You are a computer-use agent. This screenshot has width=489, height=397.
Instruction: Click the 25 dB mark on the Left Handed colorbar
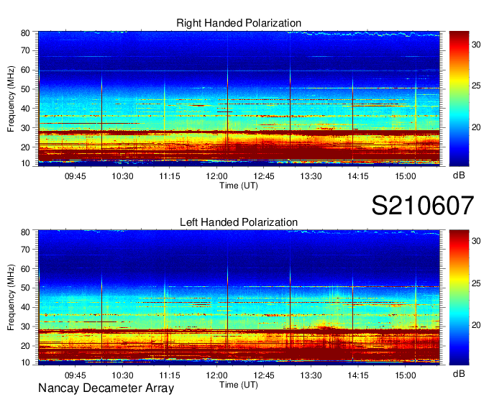[476, 283]
